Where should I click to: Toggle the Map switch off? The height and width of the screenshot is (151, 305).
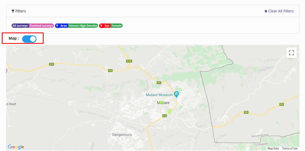pyautogui.click(x=29, y=39)
